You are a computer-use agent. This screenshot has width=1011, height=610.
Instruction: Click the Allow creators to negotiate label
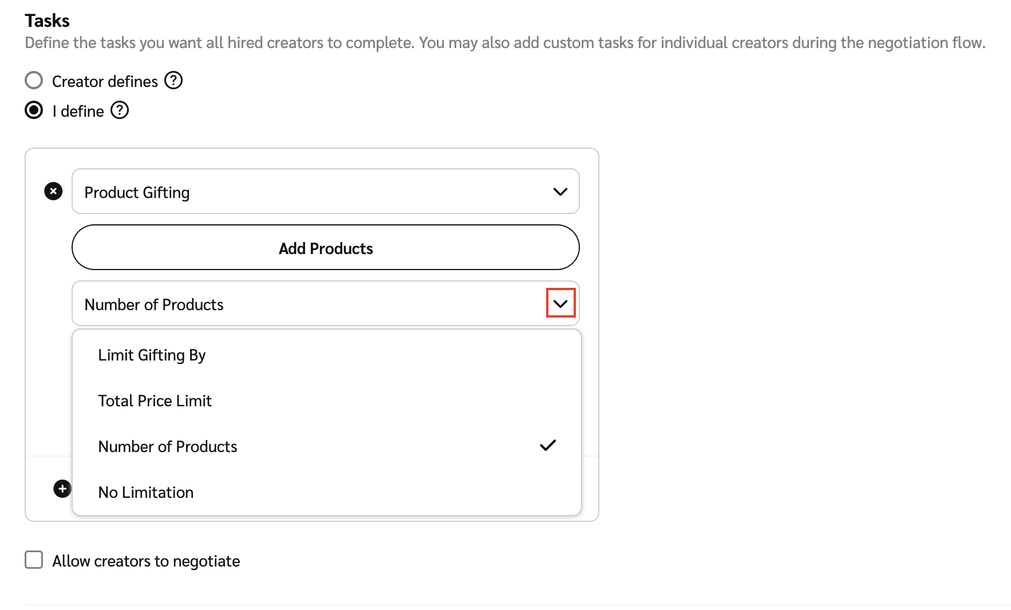[x=146, y=561]
